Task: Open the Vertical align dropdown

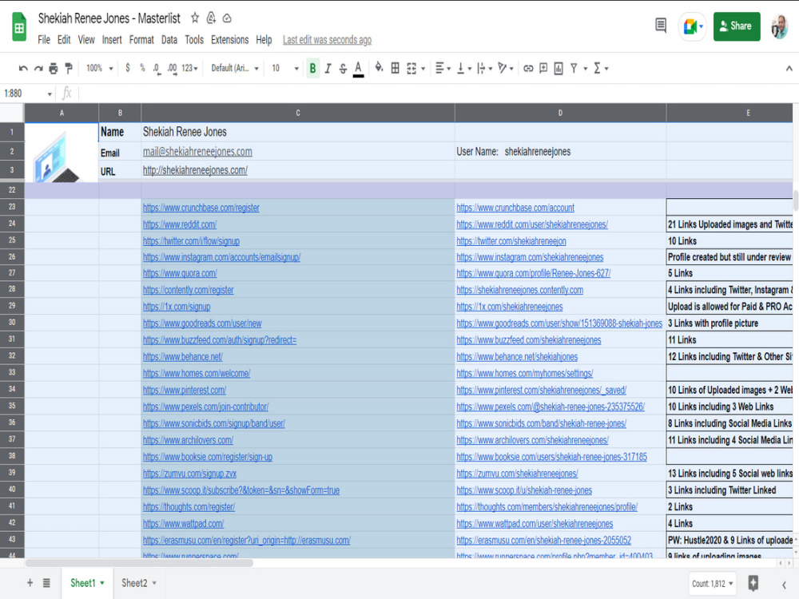Action: point(463,68)
